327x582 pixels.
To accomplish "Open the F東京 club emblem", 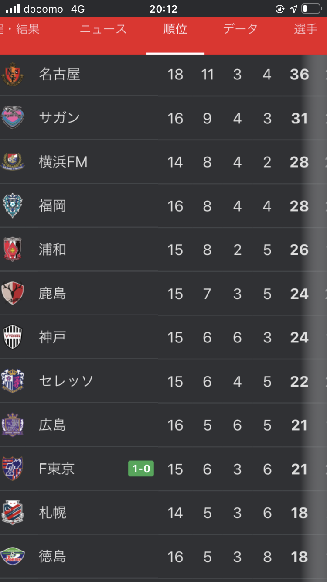I will tap(12, 469).
